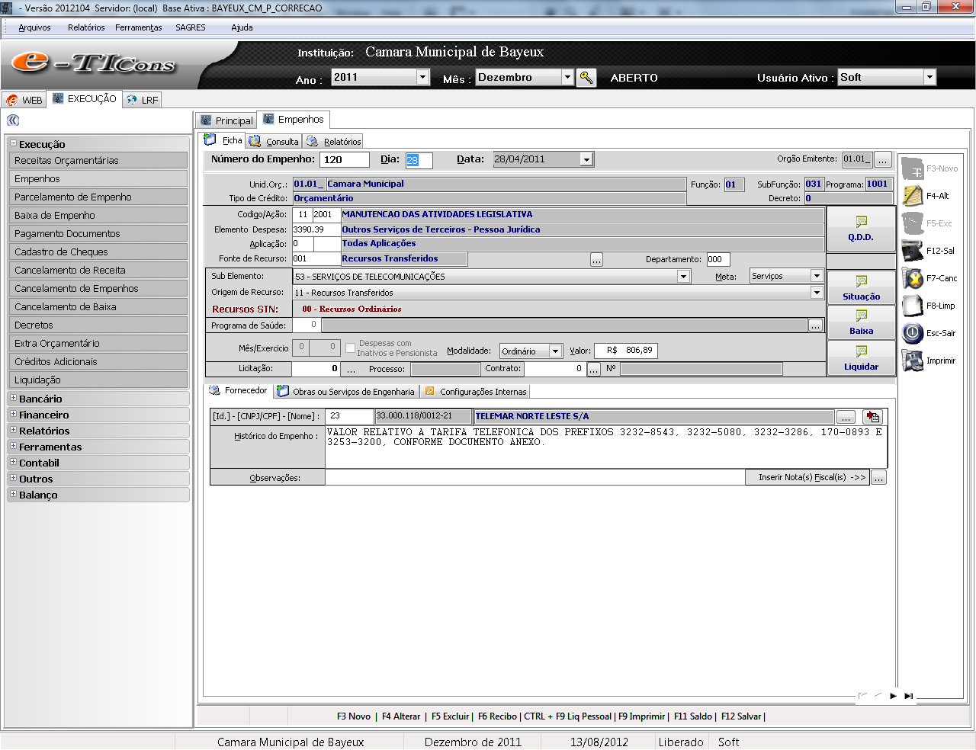Click the Imprimir printer icon
The height and width of the screenshot is (750, 976).
pos(913,361)
